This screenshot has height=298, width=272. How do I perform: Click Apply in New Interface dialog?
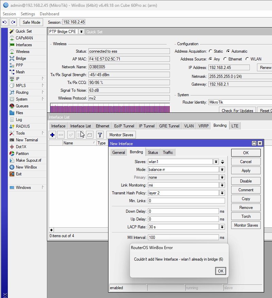coord(246,171)
